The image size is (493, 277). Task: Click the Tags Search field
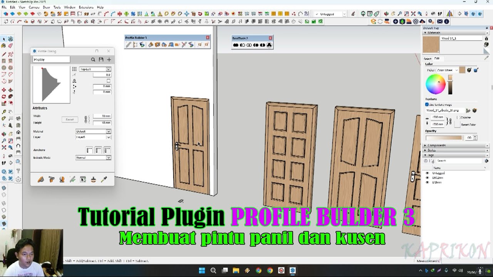(459, 161)
